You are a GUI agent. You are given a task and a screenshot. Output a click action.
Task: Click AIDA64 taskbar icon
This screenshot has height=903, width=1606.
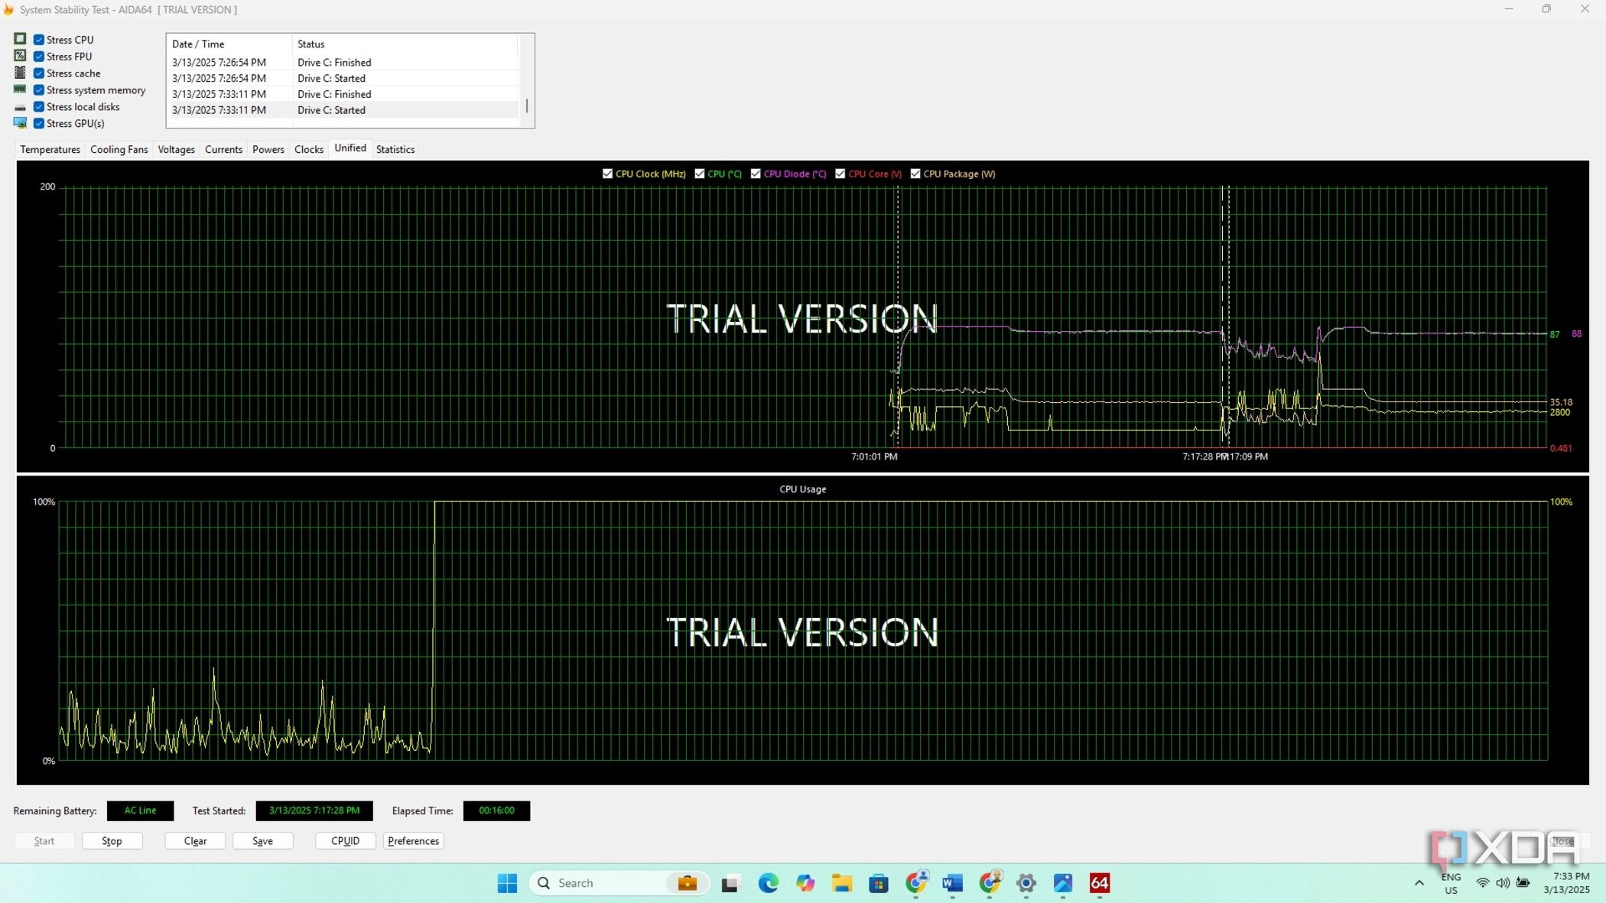(x=1100, y=884)
